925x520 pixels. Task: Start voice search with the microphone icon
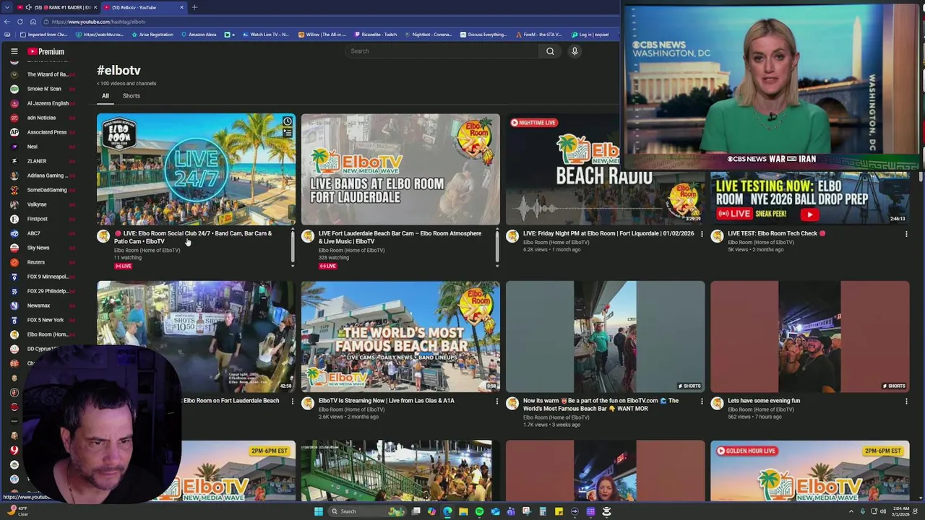click(x=575, y=51)
